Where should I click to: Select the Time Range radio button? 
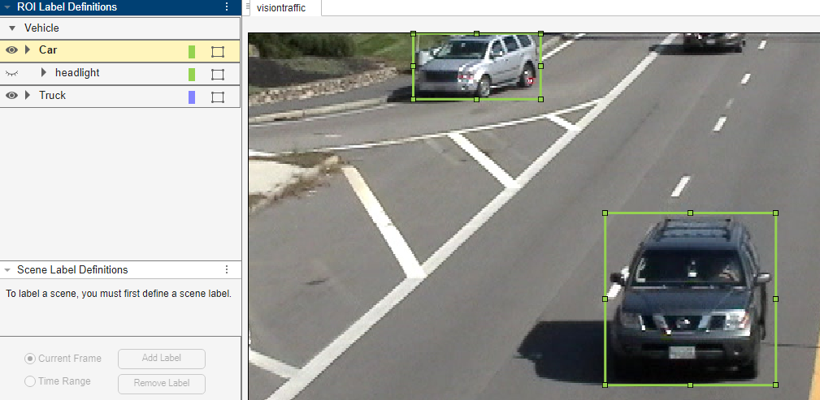(30, 381)
